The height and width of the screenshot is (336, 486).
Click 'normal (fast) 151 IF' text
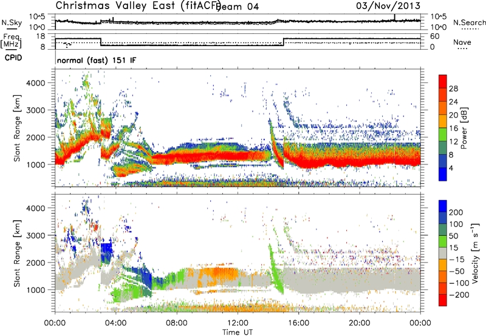97,60
